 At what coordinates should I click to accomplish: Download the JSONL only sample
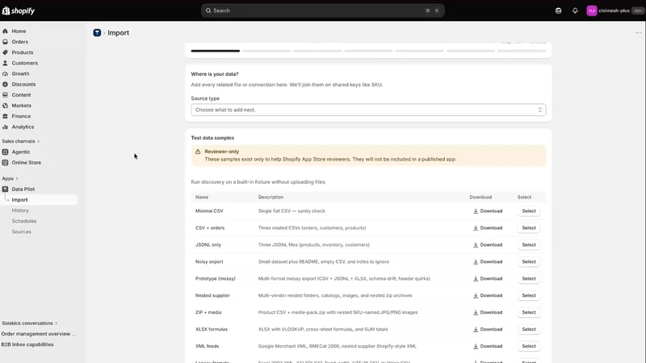tap(488, 244)
